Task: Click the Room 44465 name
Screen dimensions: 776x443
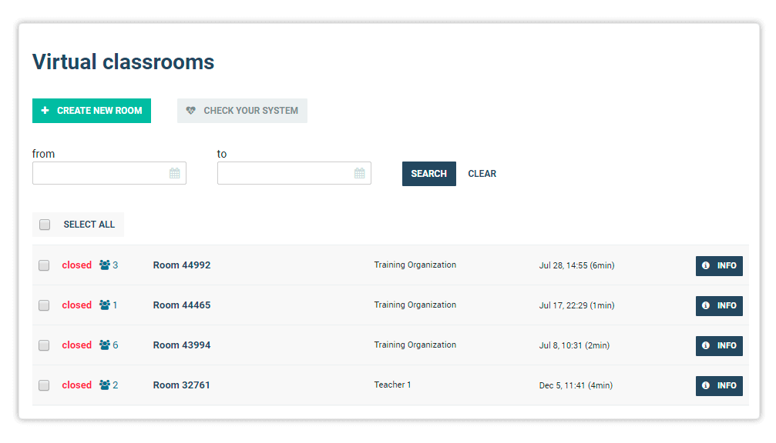Action: [182, 305]
